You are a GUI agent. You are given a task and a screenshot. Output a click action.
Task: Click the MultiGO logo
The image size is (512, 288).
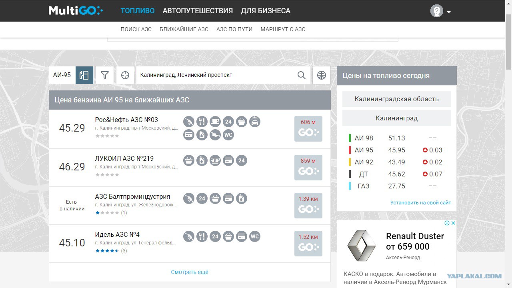click(76, 11)
